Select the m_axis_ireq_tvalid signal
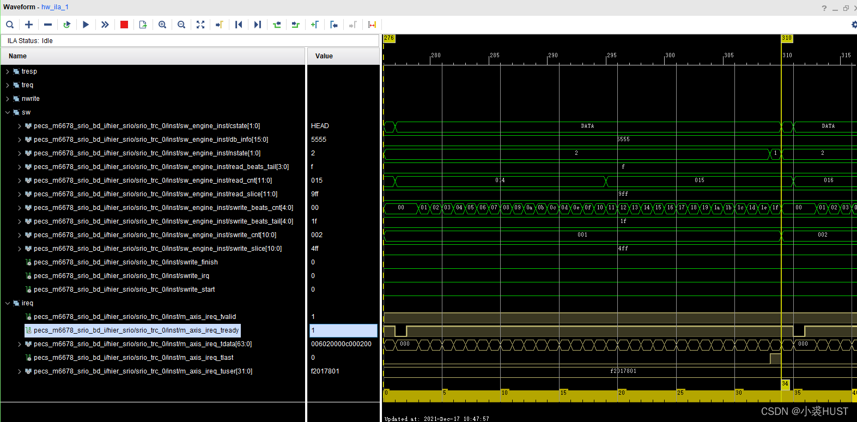Viewport: 857px width, 422px height. (x=135, y=317)
